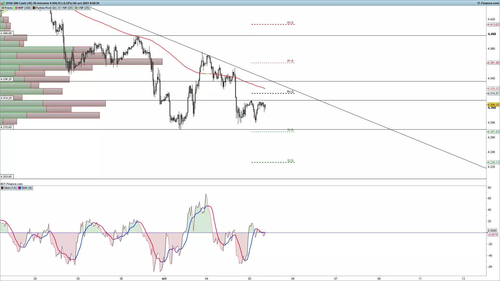Select the S1 D pivot level label

pos(290,130)
